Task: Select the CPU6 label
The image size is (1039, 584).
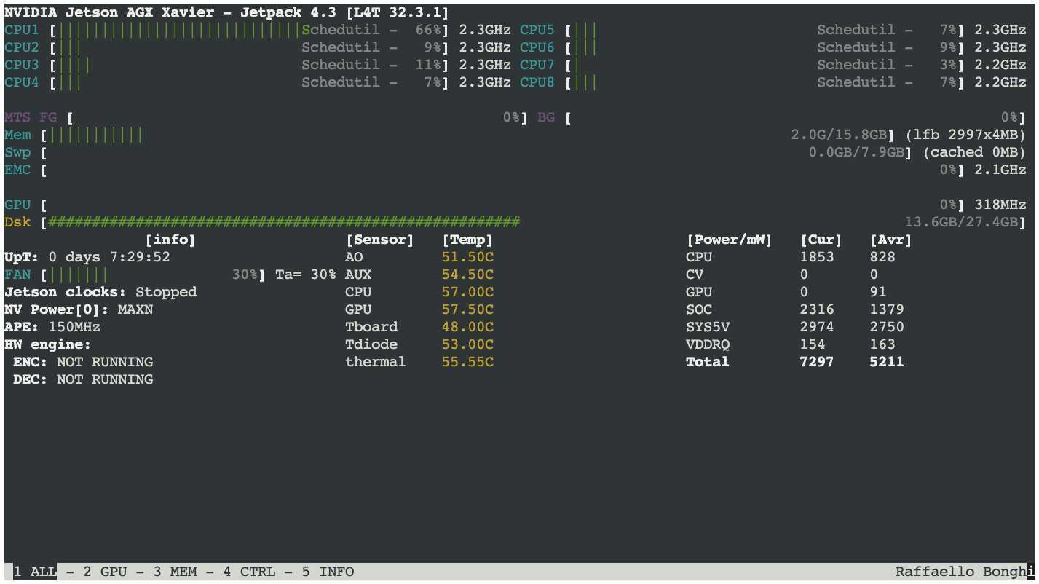Action: coord(537,47)
